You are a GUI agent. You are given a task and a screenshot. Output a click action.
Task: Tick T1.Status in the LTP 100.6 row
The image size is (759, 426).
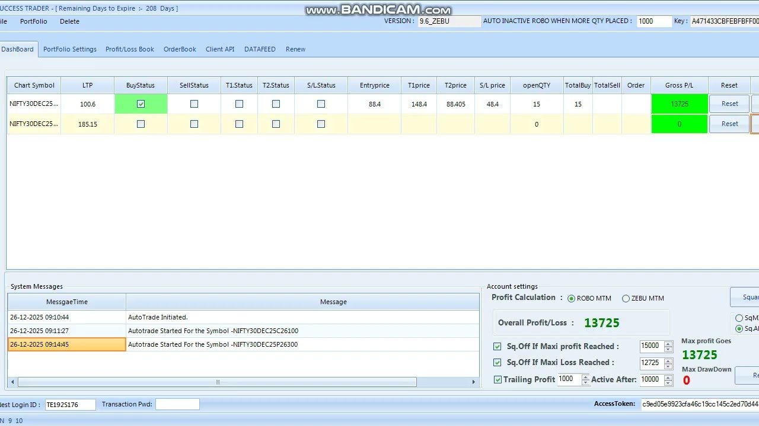coord(239,104)
